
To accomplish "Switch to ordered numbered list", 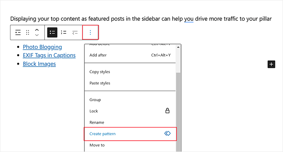I will pos(64,32).
